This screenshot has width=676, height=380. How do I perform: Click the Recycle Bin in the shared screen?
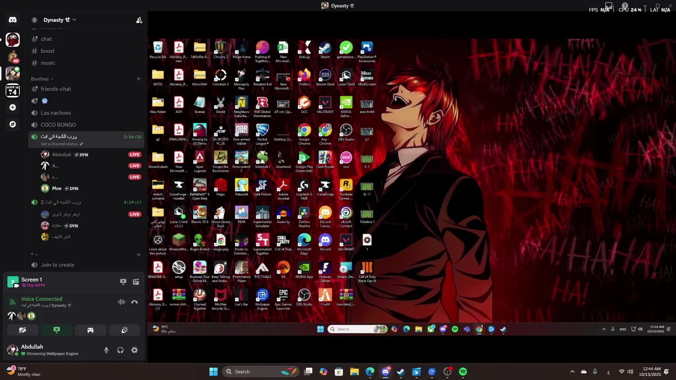click(x=157, y=50)
